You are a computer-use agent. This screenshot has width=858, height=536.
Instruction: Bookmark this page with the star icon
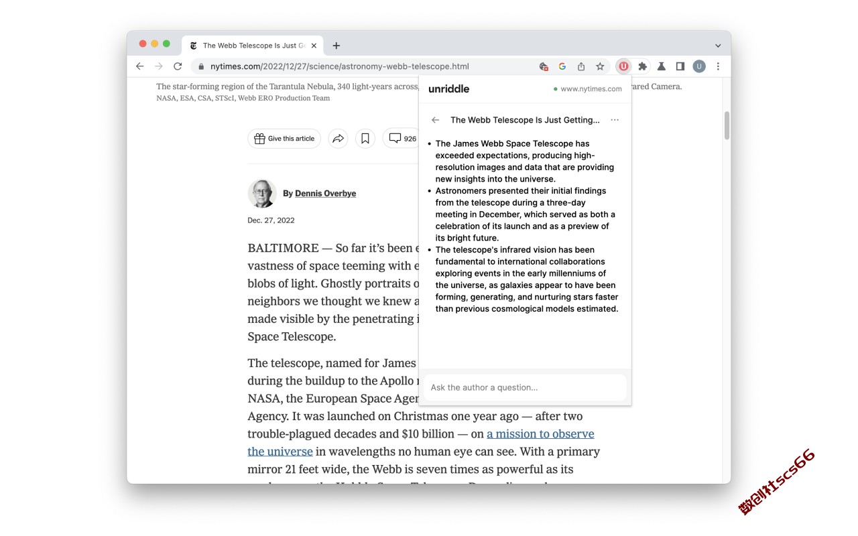point(600,66)
